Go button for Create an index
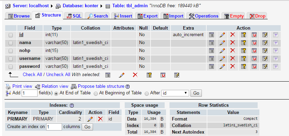289x136 pixels. (x=87, y=127)
